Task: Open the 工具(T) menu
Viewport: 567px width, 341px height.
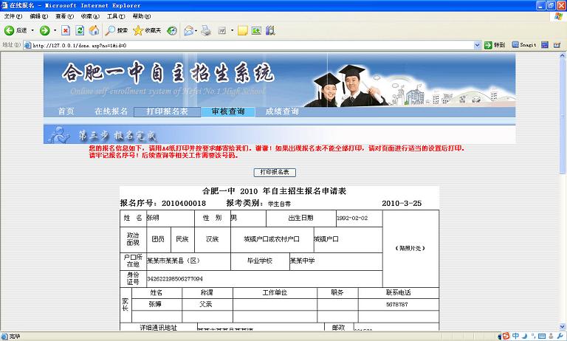Action: [116, 15]
